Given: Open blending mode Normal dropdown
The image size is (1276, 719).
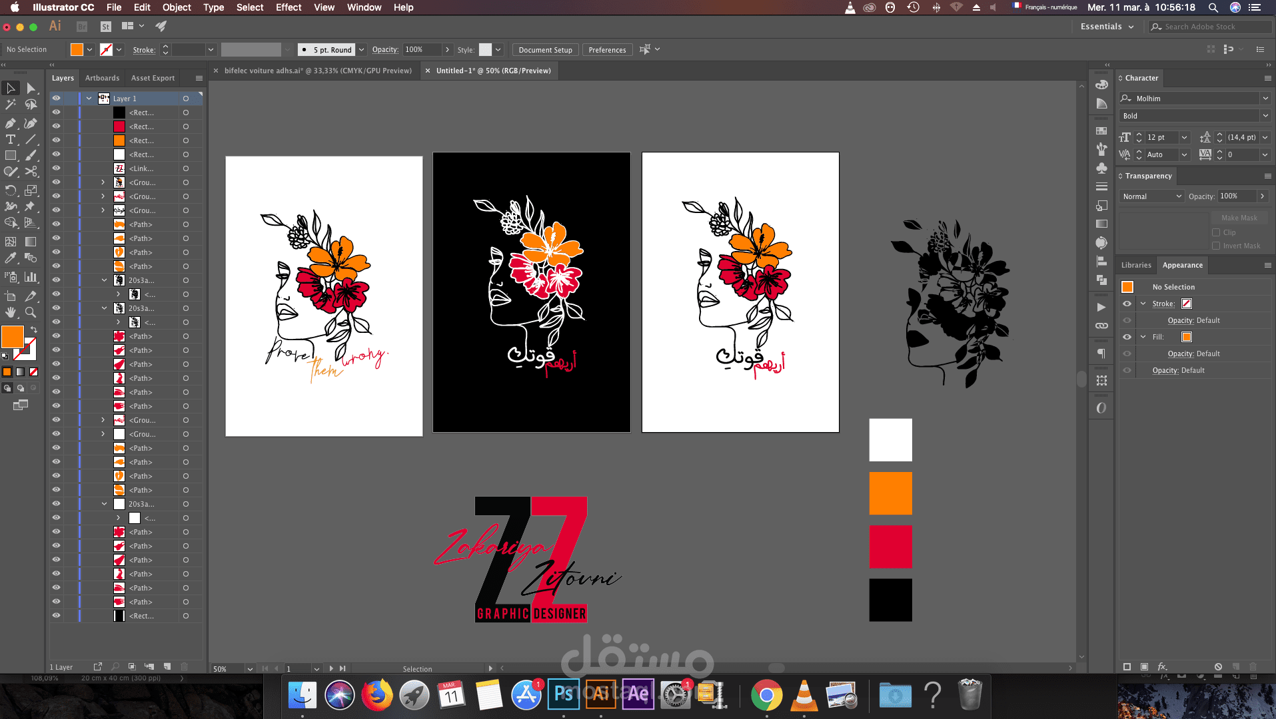Looking at the screenshot, I should pos(1151,196).
